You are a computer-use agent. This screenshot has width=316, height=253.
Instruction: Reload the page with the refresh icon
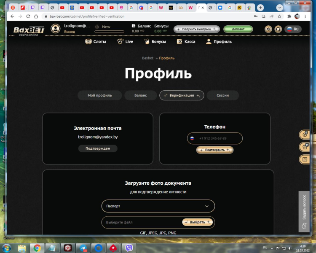point(28,16)
